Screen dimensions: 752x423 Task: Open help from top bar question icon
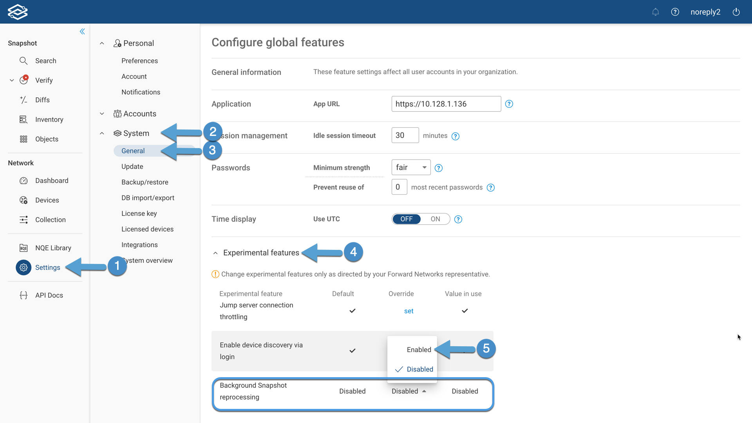675,12
